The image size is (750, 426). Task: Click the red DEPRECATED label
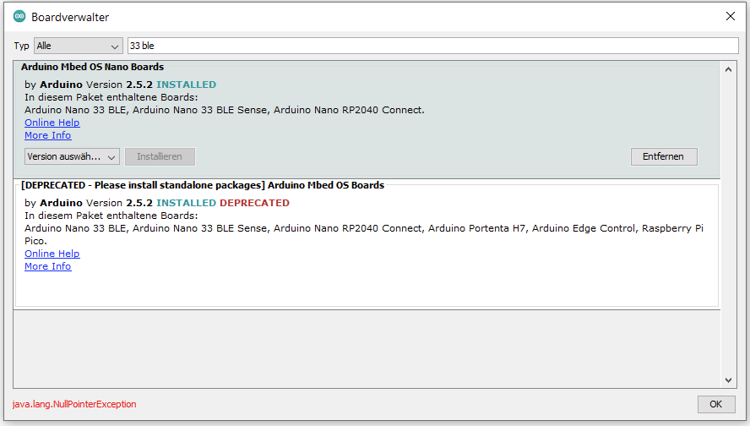tap(254, 203)
